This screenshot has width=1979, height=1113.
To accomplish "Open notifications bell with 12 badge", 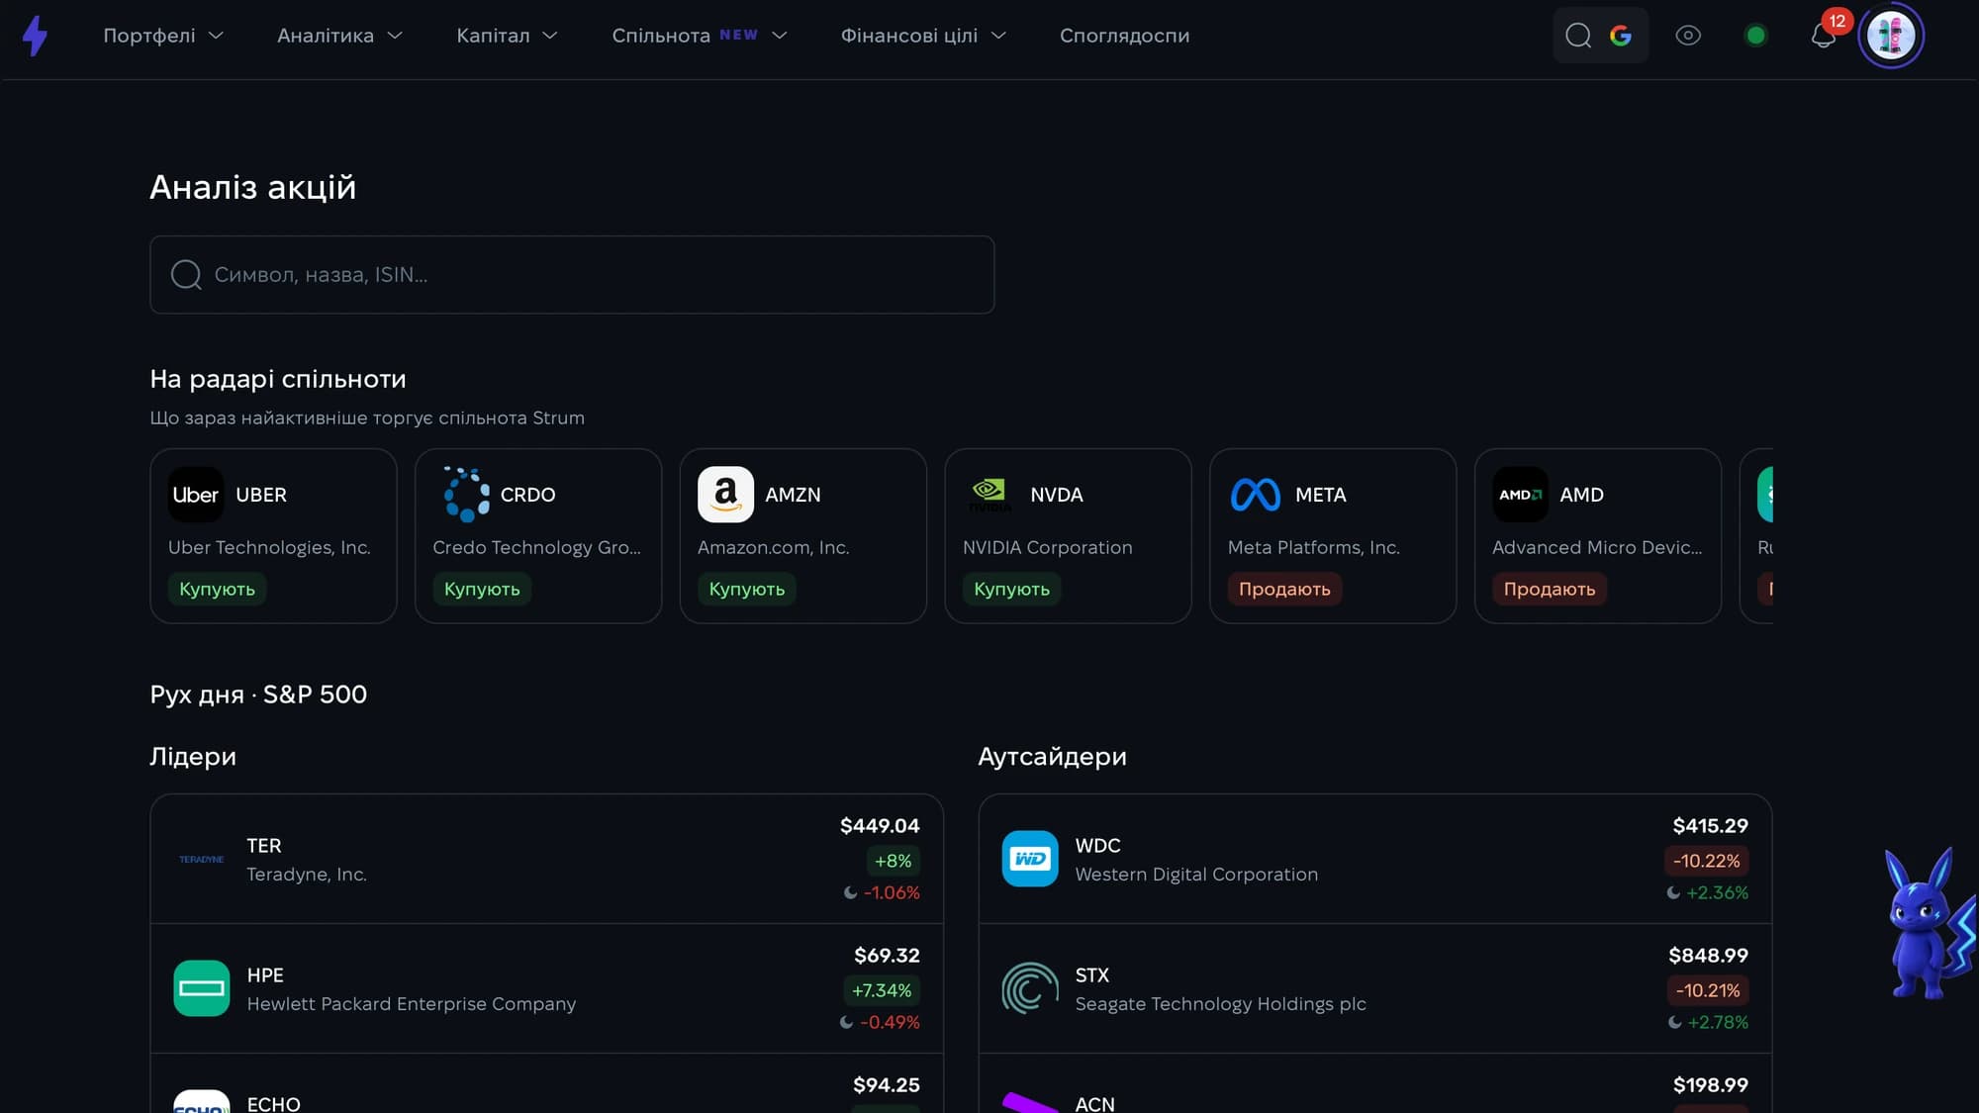I will pyautogui.click(x=1824, y=36).
